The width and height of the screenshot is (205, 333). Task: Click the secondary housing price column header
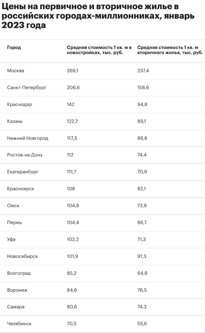pos(170,50)
